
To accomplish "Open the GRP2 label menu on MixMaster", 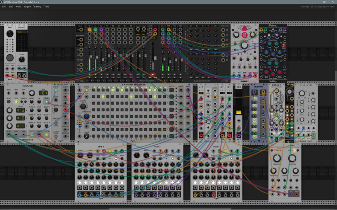I will tap(144, 35).
